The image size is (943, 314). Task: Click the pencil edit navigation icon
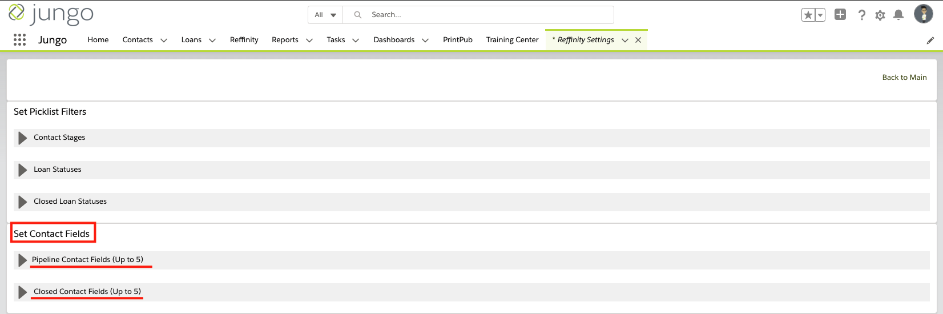click(x=930, y=41)
